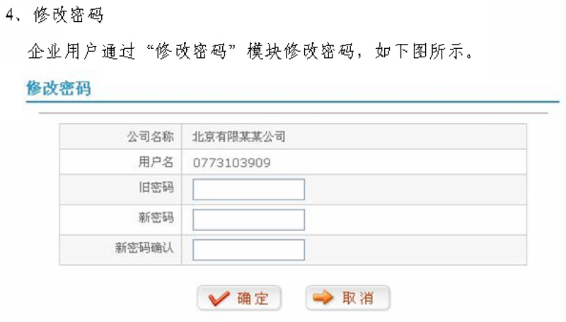The image size is (566, 322).
Task: Click the orange arrow icon on 取消
Action: (x=323, y=298)
